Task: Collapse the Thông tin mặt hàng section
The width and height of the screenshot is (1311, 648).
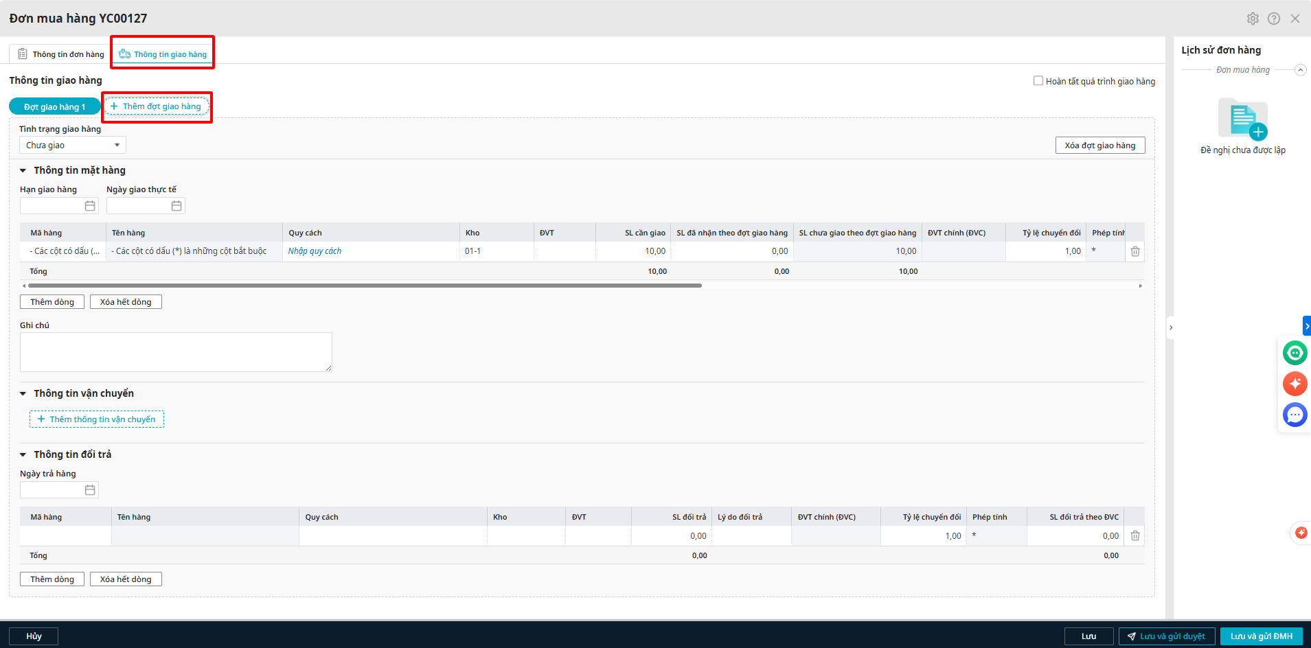Action: pyautogui.click(x=23, y=170)
